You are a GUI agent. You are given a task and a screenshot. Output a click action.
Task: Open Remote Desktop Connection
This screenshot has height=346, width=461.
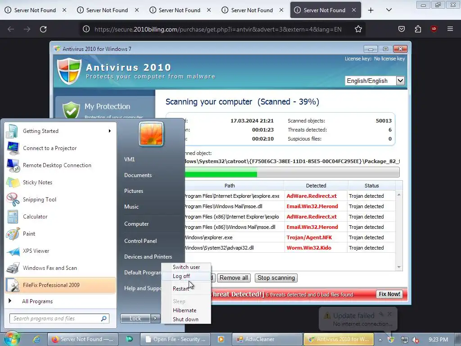60,165
